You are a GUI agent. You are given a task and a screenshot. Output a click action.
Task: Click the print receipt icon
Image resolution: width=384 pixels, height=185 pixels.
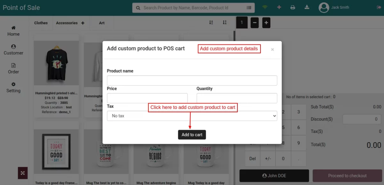click(x=292, y=7)
